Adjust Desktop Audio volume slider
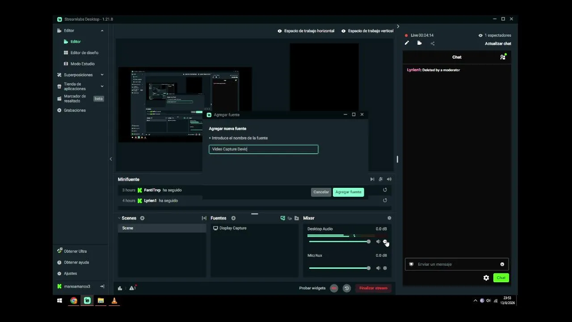 tap(340, 241)
